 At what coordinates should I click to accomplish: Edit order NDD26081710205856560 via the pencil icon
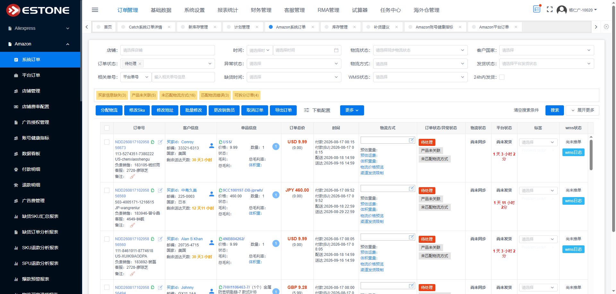tap(160, 239)
